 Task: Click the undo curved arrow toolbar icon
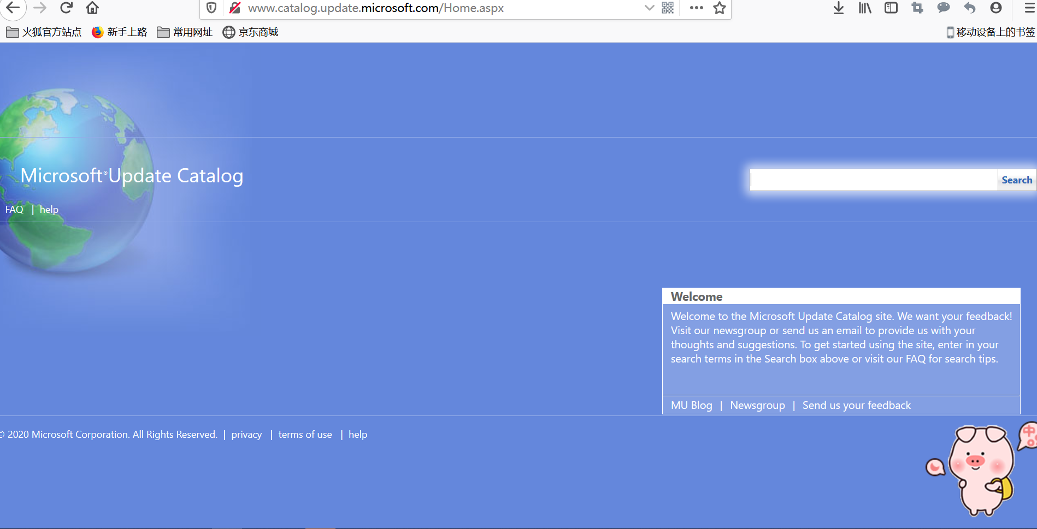click(970, 8)
